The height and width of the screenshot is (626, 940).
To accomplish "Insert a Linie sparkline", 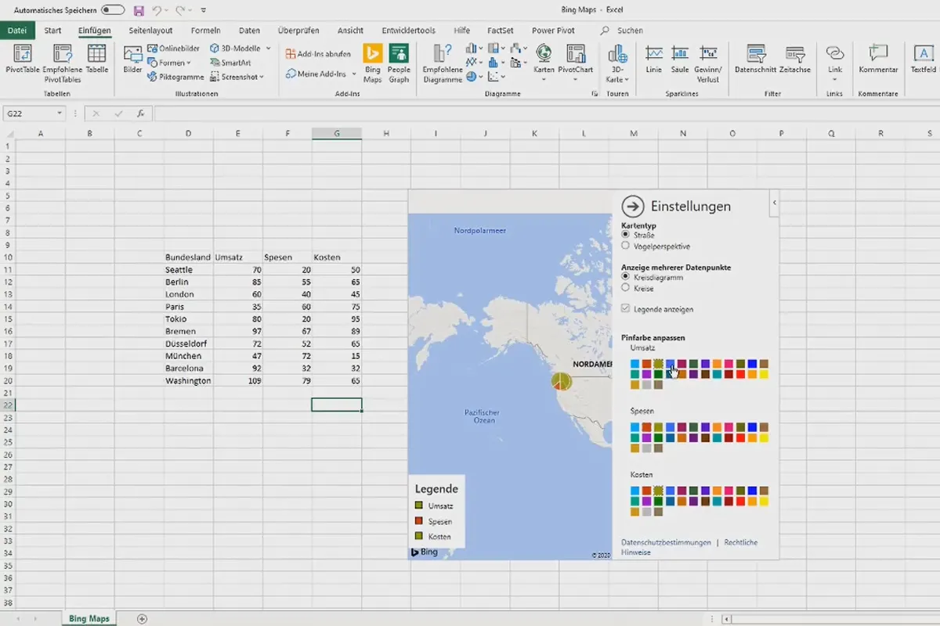I will 654,60.
